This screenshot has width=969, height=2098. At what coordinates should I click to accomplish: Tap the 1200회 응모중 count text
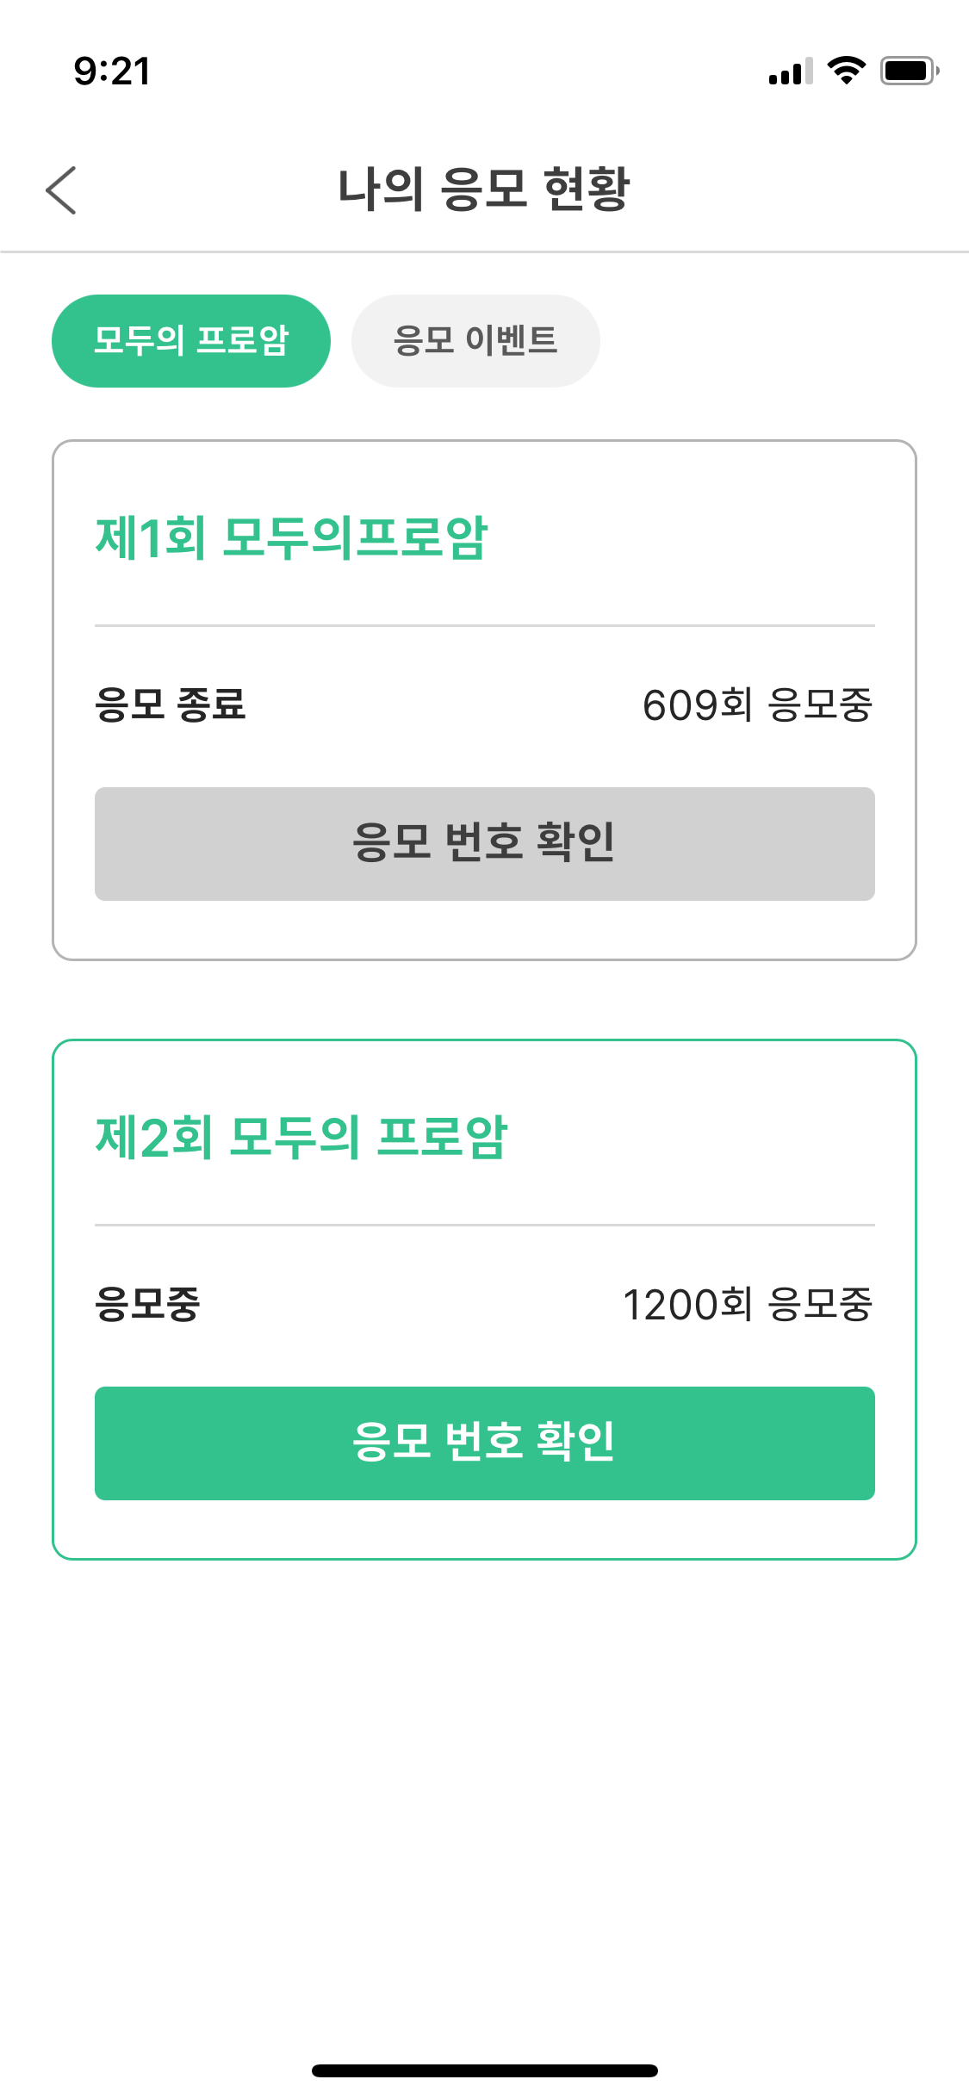coord(747,1304)
